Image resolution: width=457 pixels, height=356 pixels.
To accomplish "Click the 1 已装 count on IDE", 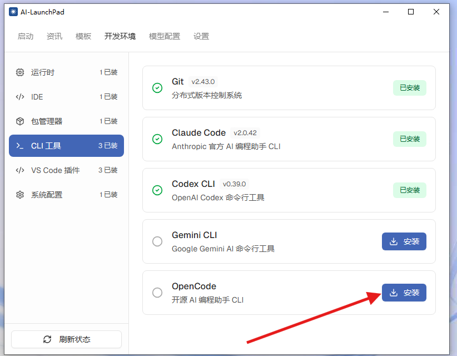I will 108,97.
